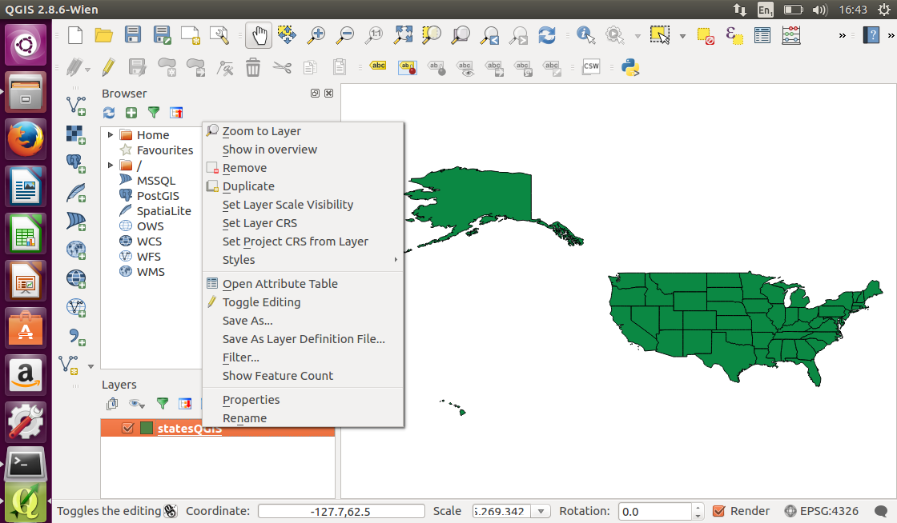Open the select features tool dropdown arrow
The image size is (897, 523).
[682, 36]
